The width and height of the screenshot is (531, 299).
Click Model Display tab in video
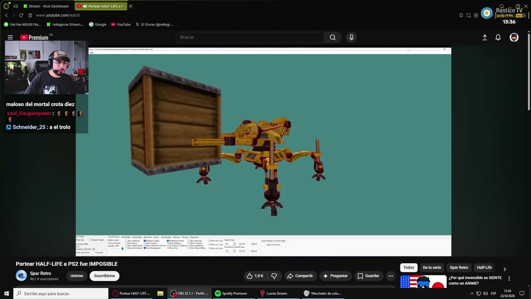coord(114,237)
